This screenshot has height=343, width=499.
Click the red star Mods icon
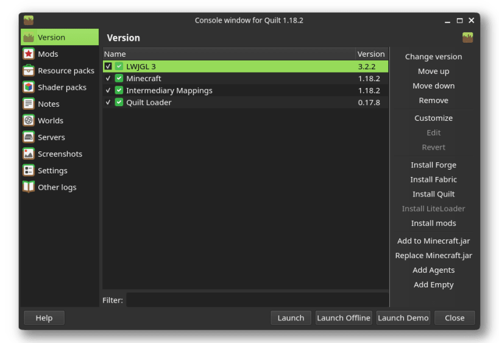(x=29, y=54)
